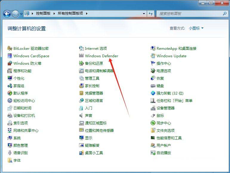This screenshot has width=230, height=173.
Task: Click the 同步中心 green icon
Action: tap(153, 123)
